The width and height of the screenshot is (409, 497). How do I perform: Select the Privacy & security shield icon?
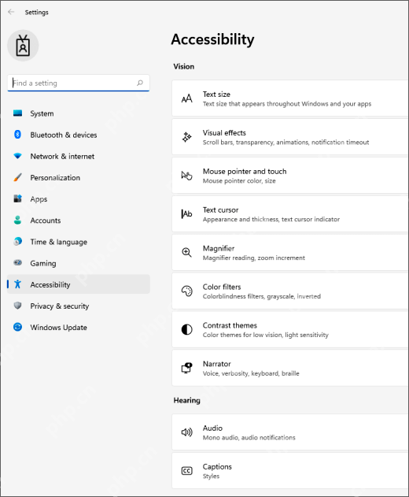tap(18, 306)
